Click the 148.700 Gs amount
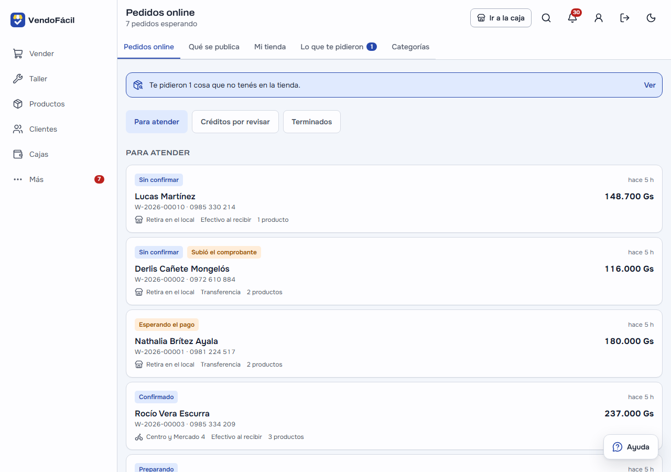The height and width of the screenshot is (472, 671). (629, 196)
